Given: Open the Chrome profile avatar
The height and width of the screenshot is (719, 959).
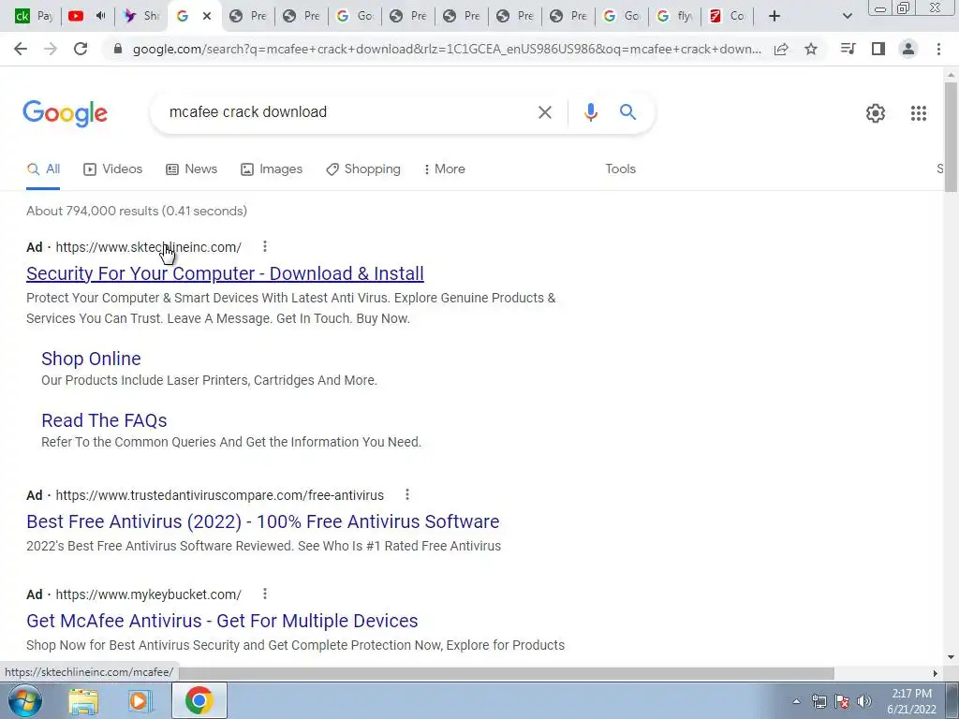Looking at the screenshot, I should pos(908,49).
